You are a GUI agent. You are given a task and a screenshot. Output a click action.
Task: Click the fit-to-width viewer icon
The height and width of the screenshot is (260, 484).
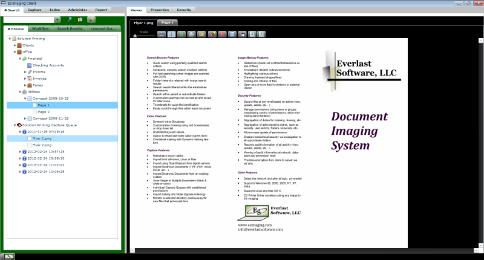pyautogui.click(x=162, y=34)
